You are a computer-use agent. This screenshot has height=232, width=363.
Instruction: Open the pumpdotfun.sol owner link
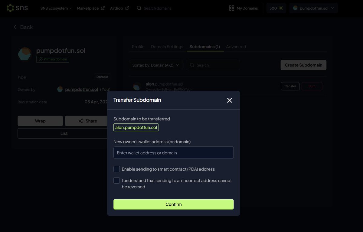(82, 90)
